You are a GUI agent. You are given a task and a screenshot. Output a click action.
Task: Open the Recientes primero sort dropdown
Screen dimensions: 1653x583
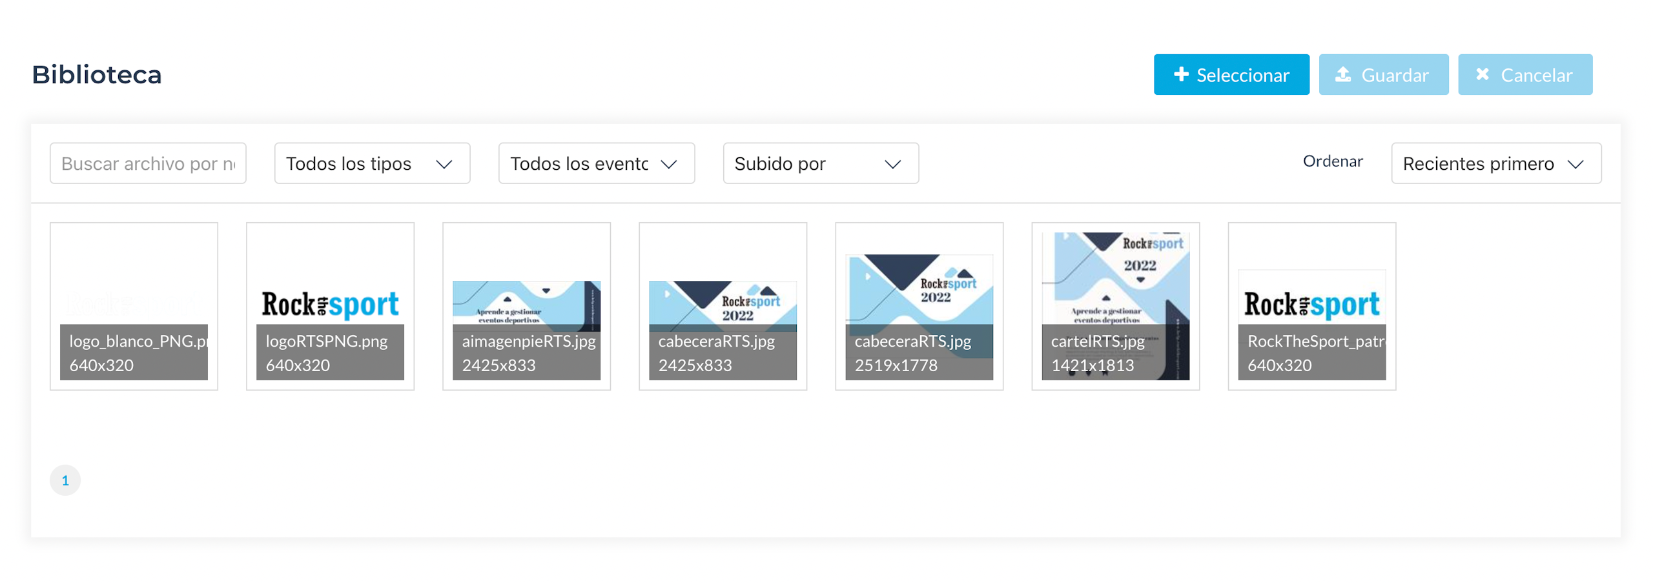(1496, 163)
